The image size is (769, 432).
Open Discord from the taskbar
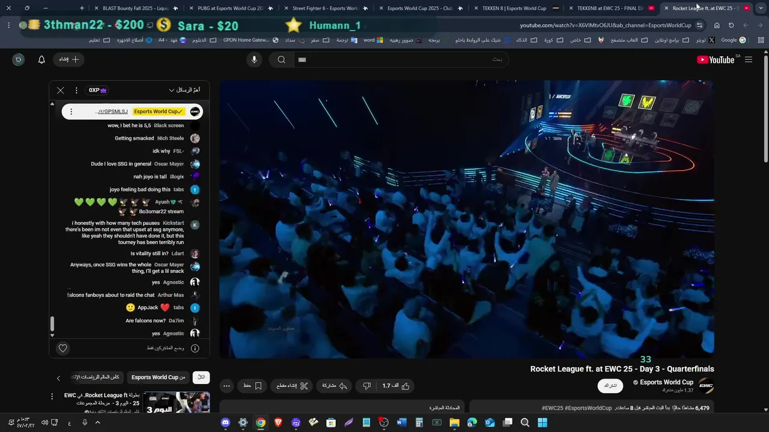225,422
